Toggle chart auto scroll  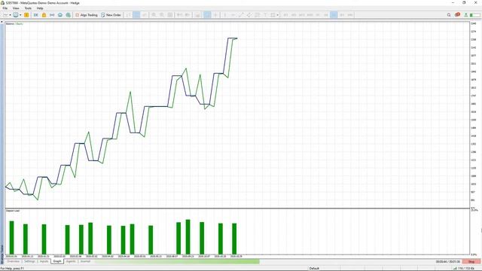tap(179, 15)
